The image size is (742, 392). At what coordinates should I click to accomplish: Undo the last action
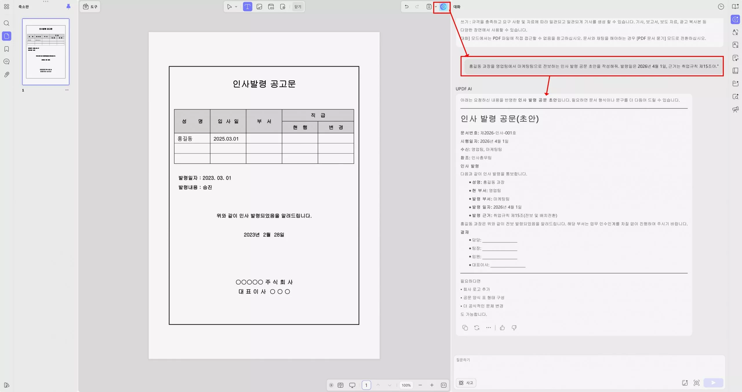[406, 6]
